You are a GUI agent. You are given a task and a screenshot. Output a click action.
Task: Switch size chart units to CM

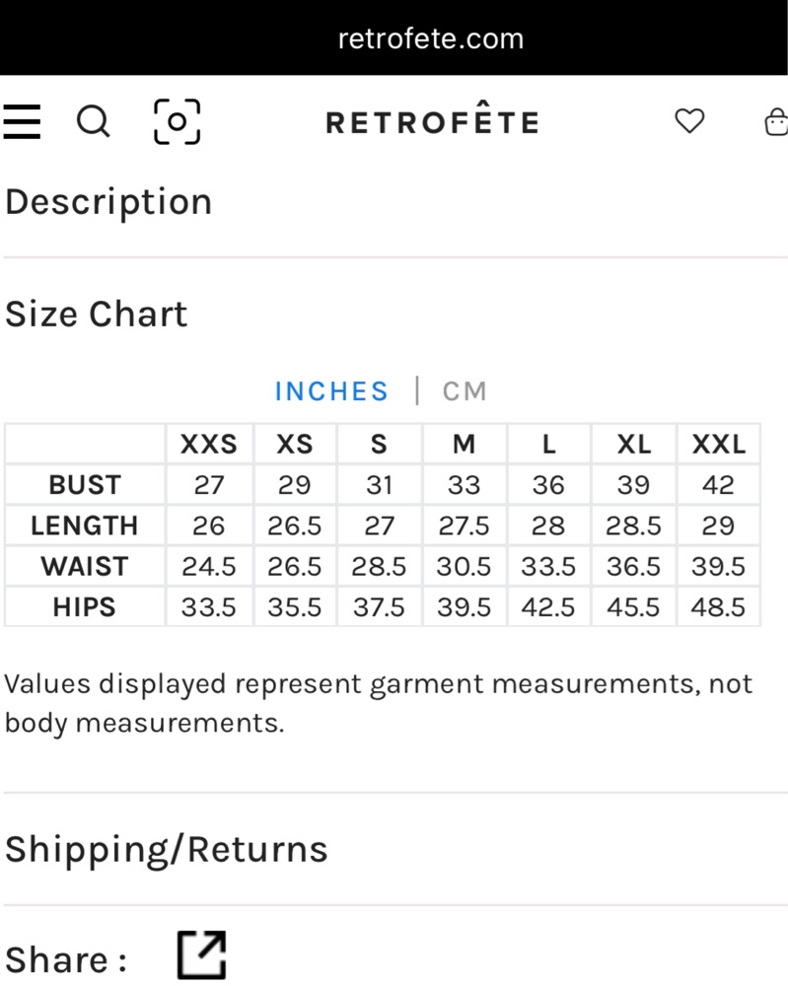click(465, 391)
